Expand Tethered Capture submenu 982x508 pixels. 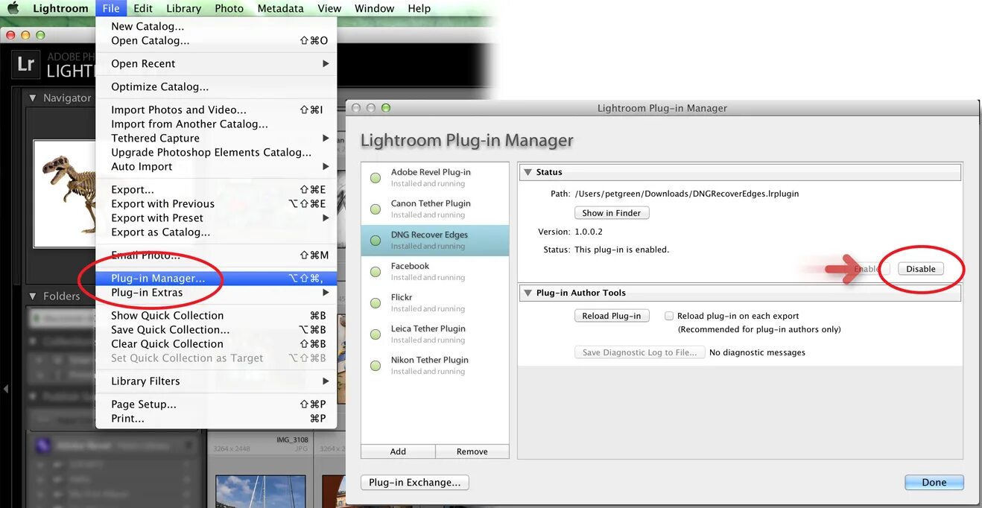216,138
